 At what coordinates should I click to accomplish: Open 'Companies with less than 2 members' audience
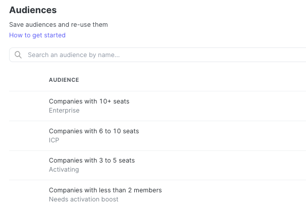coord(105,190)
